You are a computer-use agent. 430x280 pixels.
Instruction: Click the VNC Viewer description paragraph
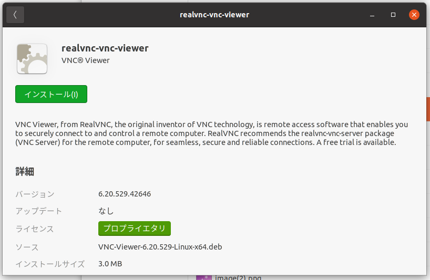pyautogui.click(x=212, y=133)
